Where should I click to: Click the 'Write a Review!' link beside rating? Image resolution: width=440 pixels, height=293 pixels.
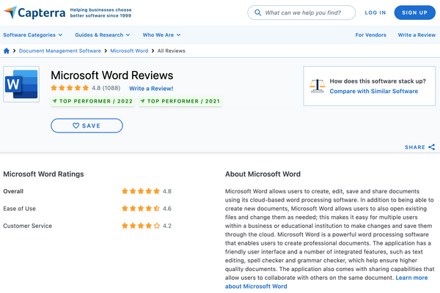point(151,89)
